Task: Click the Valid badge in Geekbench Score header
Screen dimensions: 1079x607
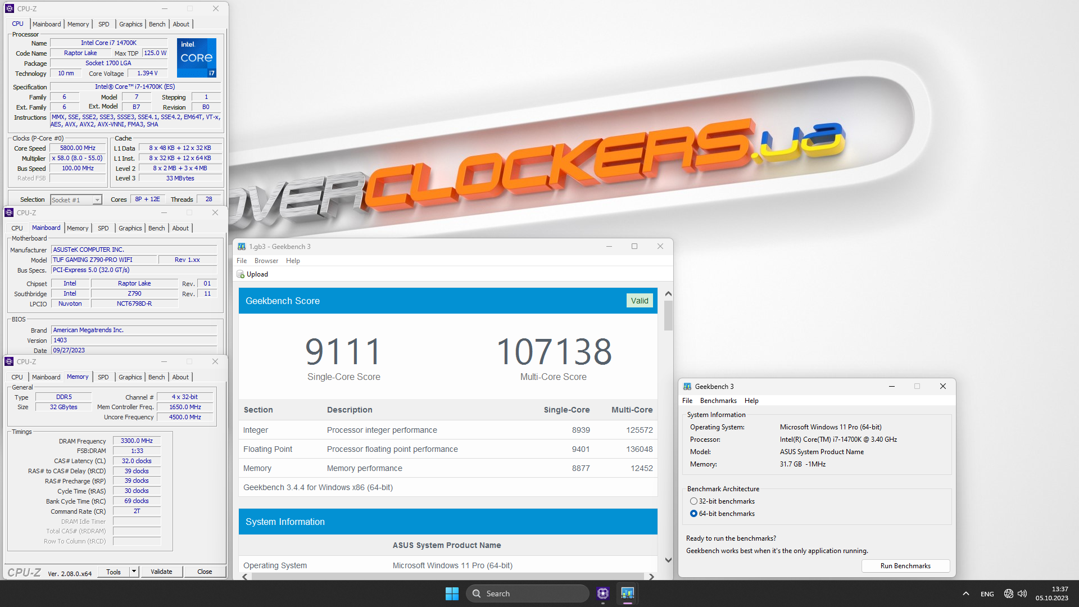Action: [x=640, y=301]
